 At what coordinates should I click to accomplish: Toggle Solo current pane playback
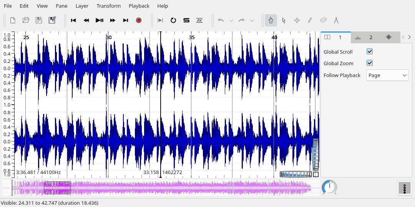point(186,20)
